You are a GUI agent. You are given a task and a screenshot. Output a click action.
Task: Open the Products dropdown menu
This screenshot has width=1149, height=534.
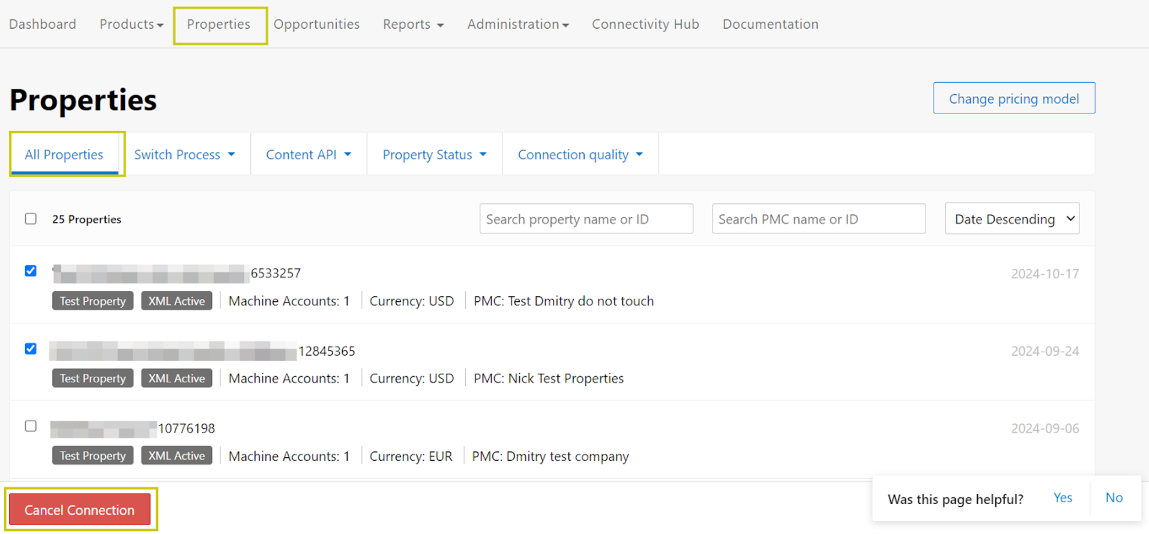[131, 24]
